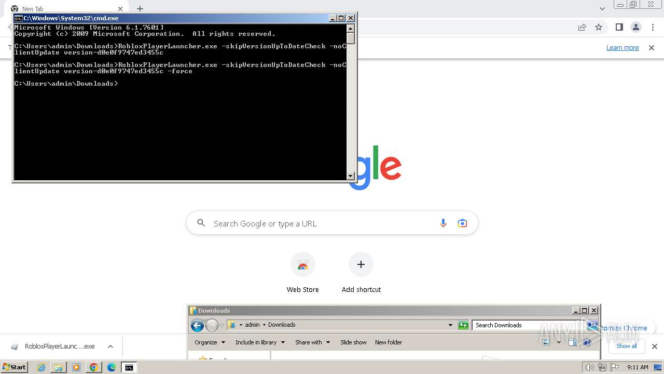The image size is (664, 374).
Task: Close the Chrome downloads bar
Action: [654, 346]
